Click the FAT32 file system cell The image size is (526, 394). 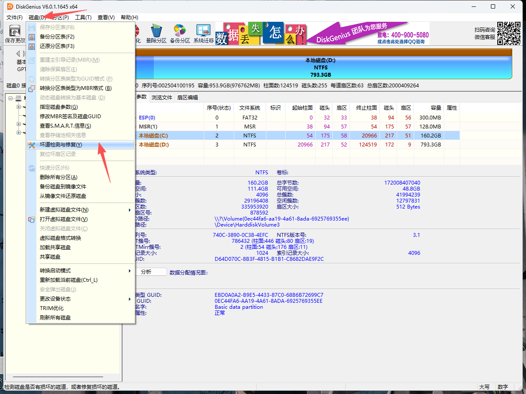click(250, 117)
